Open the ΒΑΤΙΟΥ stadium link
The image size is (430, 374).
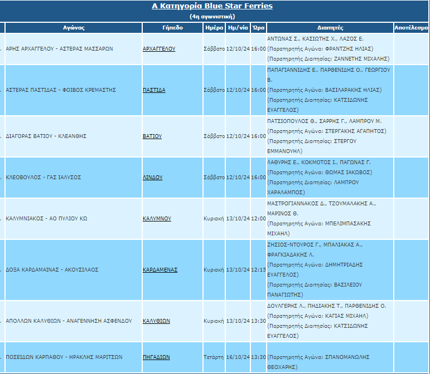pyautogui.click(x=152, y=136)
